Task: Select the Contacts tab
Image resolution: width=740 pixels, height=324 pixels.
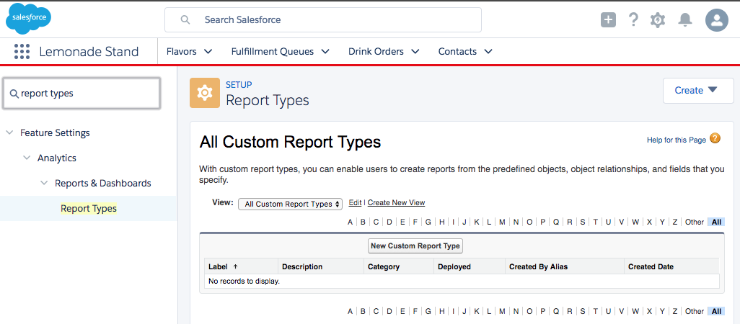Action: [457, 52]
